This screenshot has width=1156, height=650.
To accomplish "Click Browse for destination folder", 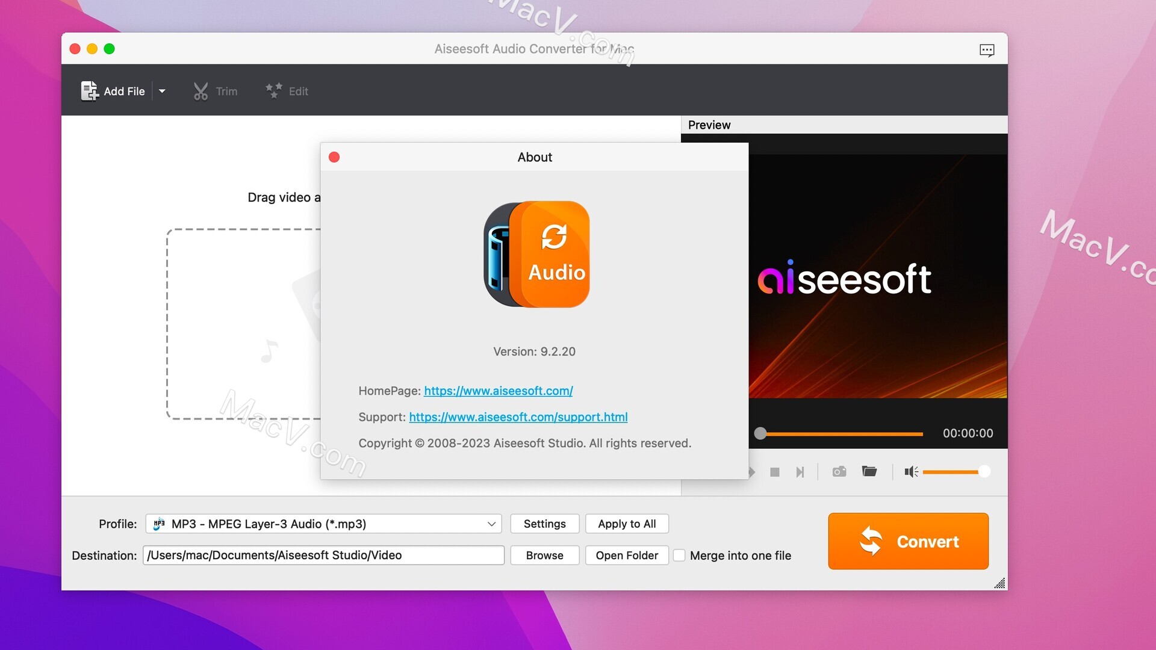I will [x=544, y=555].
